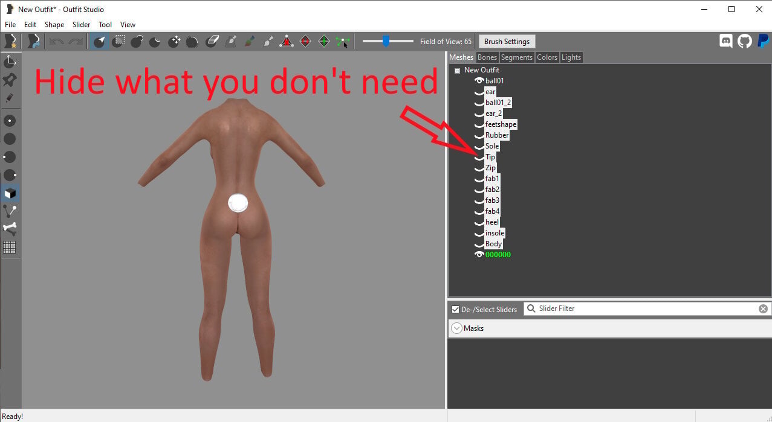The height and width of the screenshot is (422, 772).
Task: Toggle the Pivot pushpin tool
Action: [x=10, y=80]
